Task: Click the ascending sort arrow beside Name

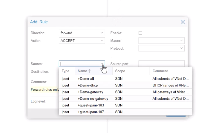Action: 90,71
